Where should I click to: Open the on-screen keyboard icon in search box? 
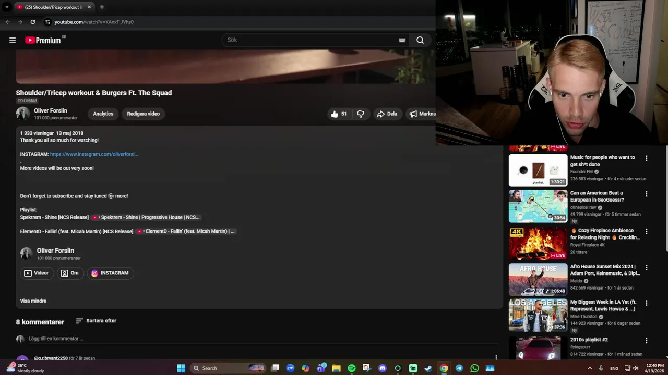pyautogui.click(x=402, y=40)
